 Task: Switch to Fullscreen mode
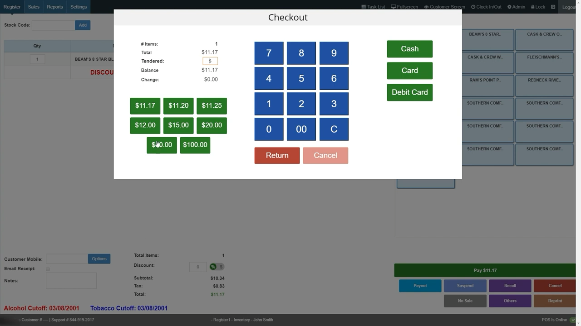click(x=404, y=7)
